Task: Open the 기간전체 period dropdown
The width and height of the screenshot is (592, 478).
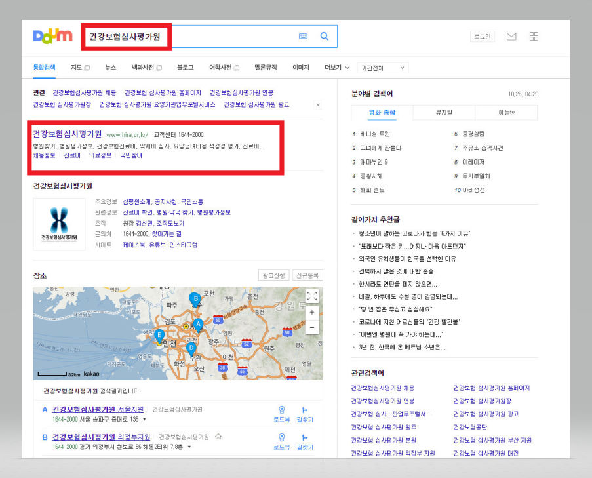Action: click(x=382, y=68)
